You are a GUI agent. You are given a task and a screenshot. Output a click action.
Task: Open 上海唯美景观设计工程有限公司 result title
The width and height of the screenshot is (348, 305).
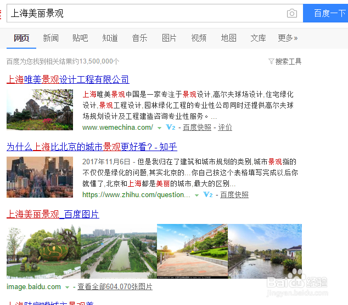pyautogui.click(x=68, y=79)
